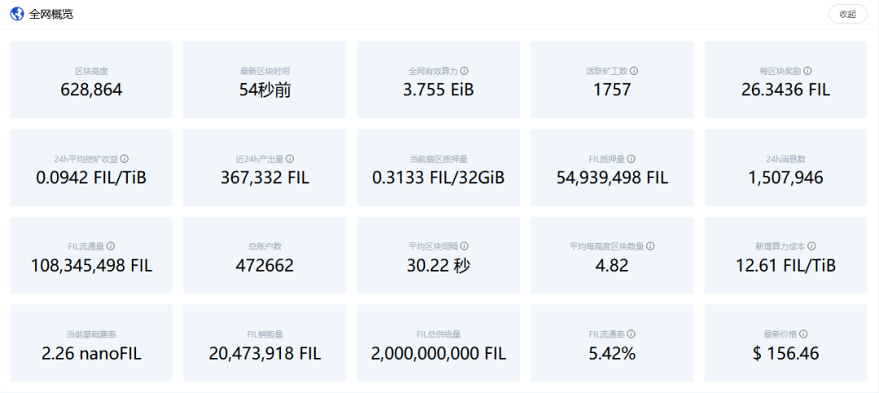Open info icon next to 平均区块间隔
The image size is (879, 393).
[x=464, y=246]
